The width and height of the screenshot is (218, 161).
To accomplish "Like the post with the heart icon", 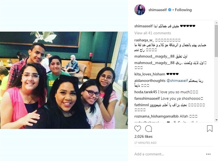I will coord(138,129).
